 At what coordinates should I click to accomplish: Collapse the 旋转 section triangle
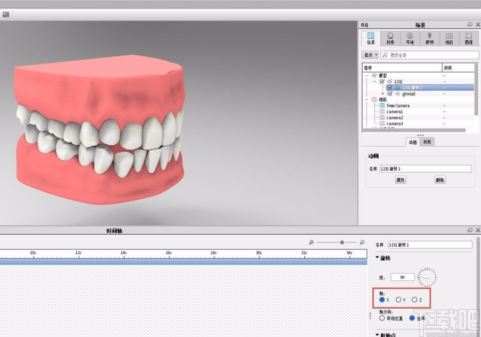click(377, 258)
